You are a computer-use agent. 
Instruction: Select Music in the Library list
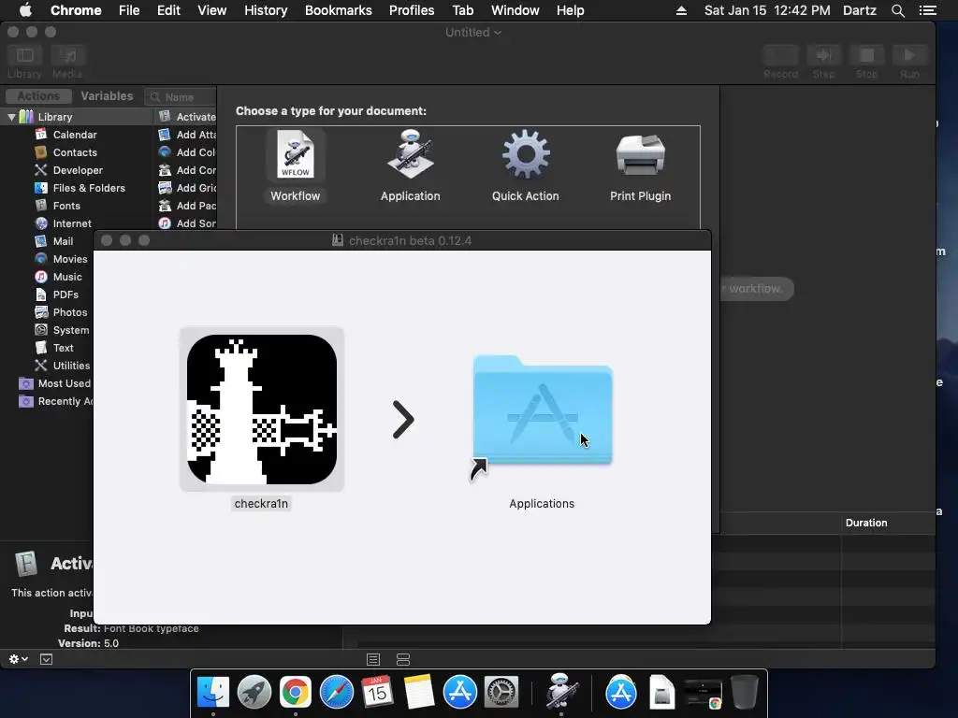tap(67, 276)
